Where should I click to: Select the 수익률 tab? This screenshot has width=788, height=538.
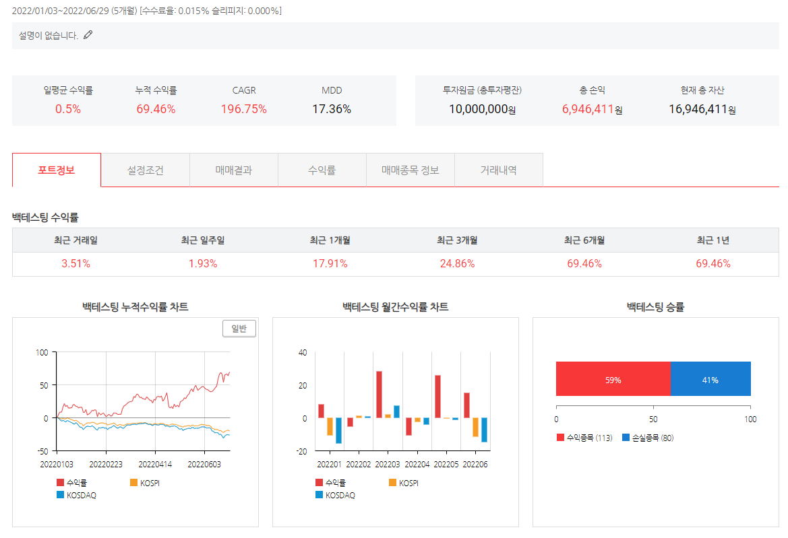(x=322, y=170)
